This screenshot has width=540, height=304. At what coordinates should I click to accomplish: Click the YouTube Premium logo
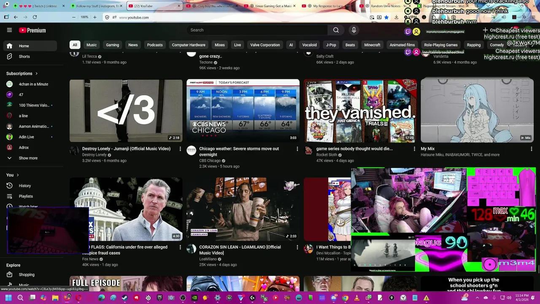32,30
